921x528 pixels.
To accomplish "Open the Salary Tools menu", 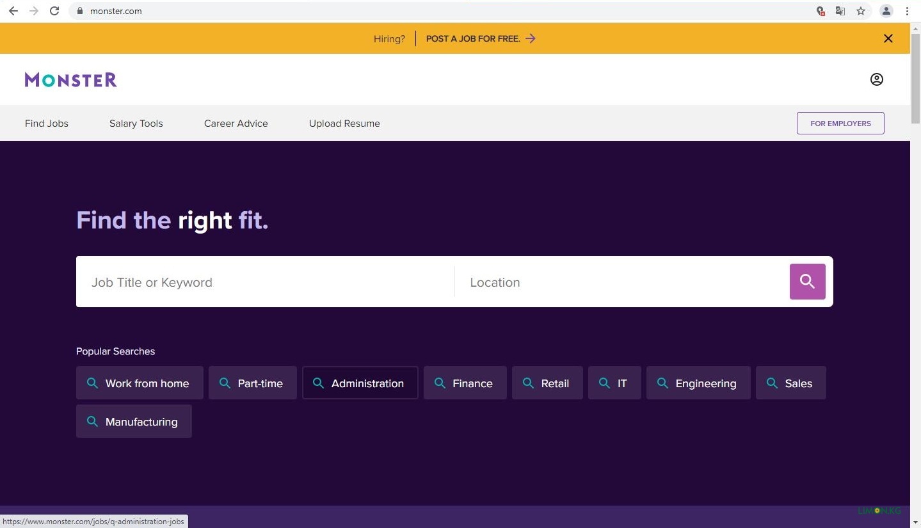I will click(x=136, y=124).
